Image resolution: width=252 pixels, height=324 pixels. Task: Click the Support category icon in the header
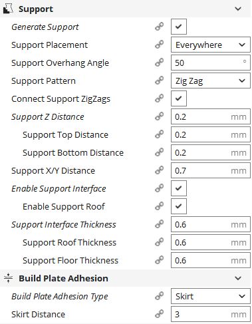(x=8, y=9)
